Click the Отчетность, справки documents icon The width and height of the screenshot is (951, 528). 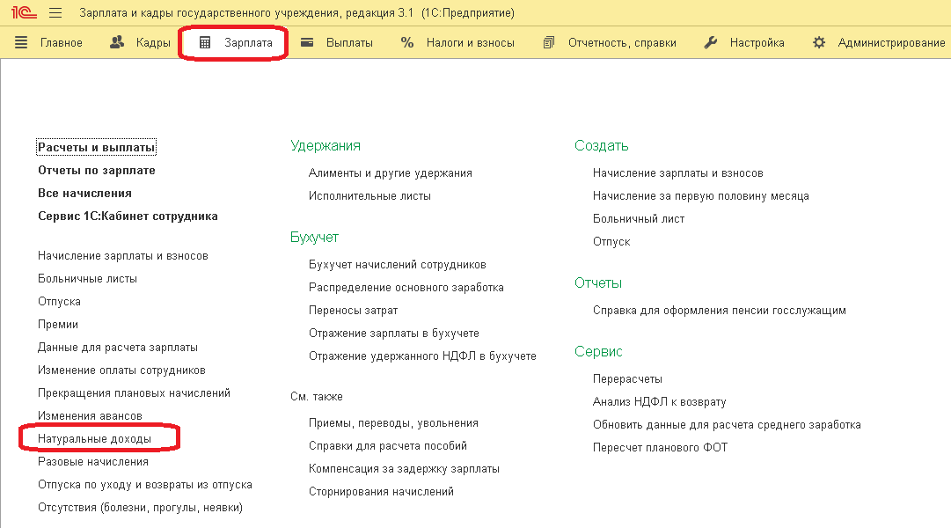pyautogui.click(x=549, y=42)
